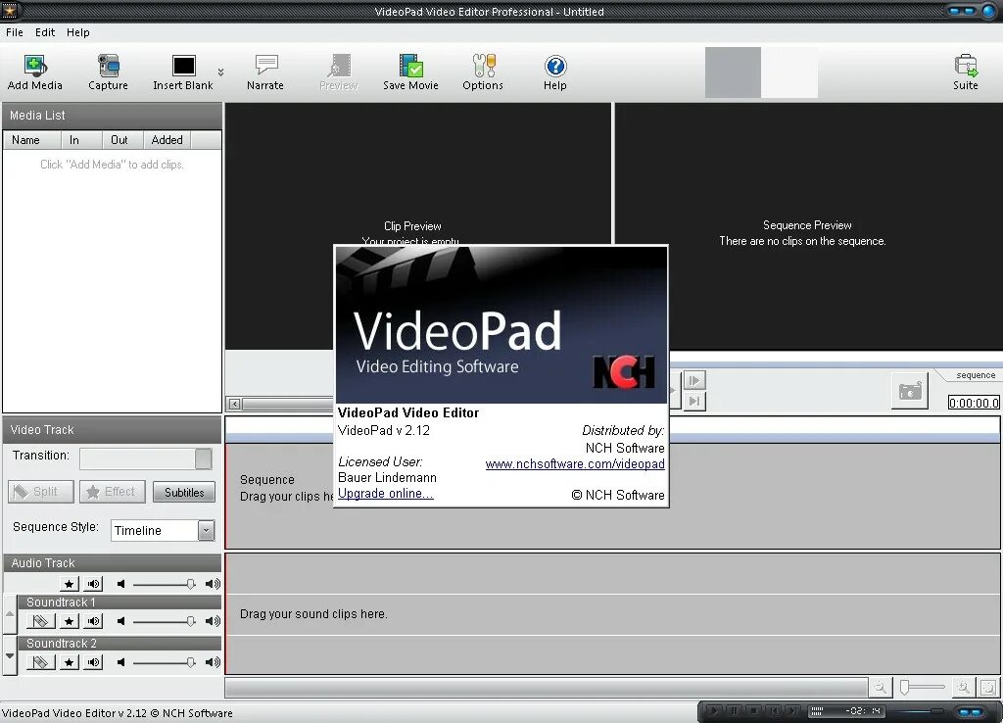Click the Out column header

pyautogui.click(x=122, y=139)
